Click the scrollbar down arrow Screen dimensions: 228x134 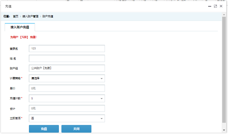coord(224,130)
